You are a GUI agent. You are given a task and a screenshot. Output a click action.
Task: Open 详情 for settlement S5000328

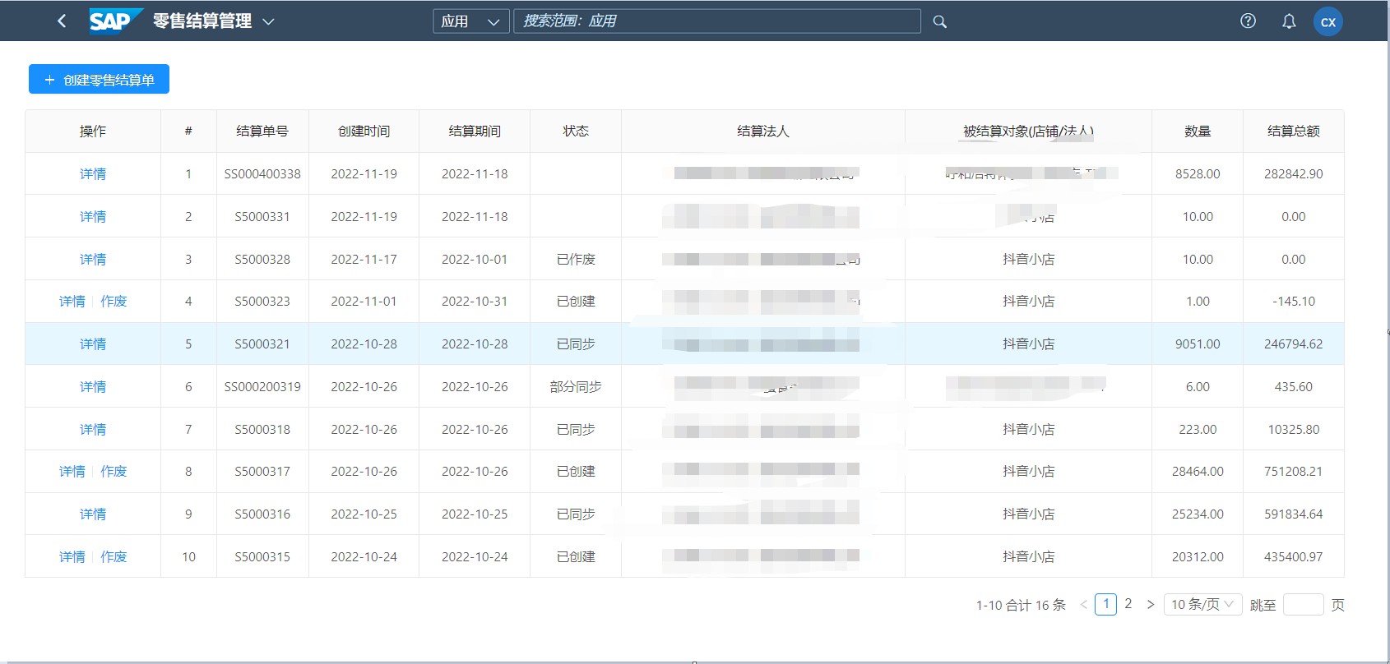93,260
